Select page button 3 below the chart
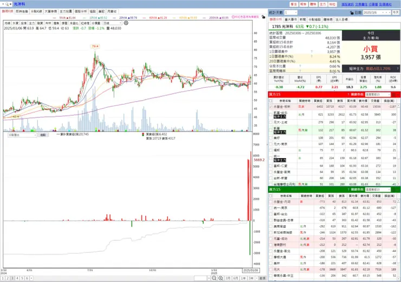401x282 pixels. 12,278
